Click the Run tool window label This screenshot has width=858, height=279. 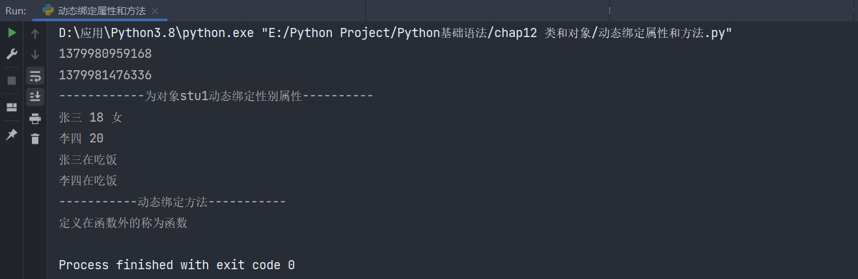point(16,11)
